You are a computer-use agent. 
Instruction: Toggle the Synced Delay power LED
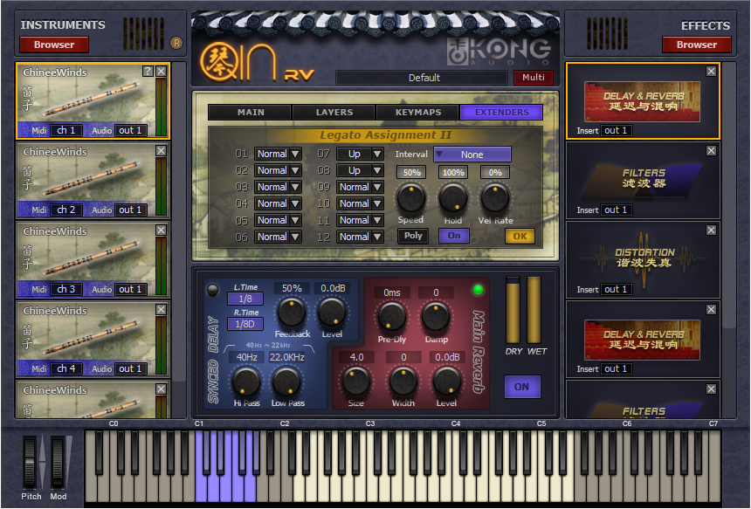pos(213,289)
